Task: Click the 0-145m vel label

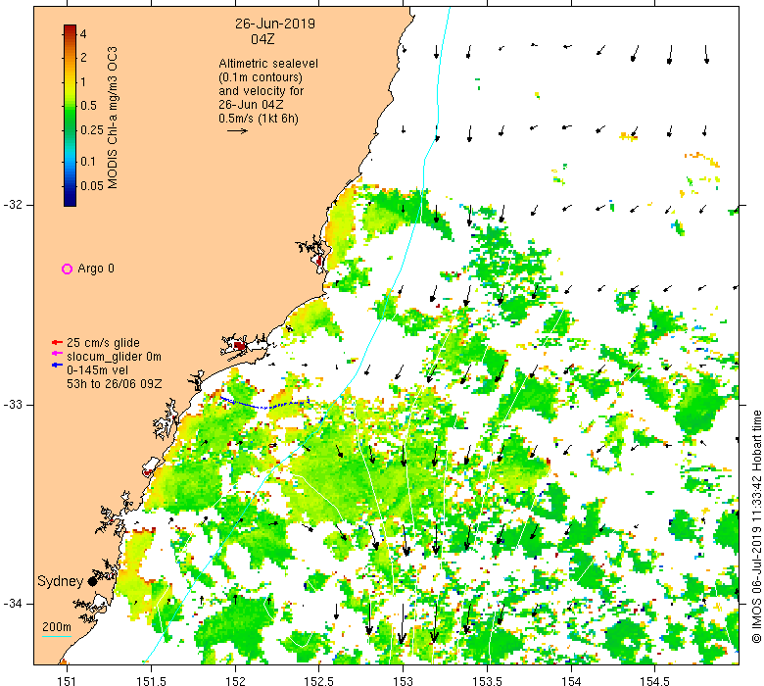Action: [x=97, y=370]
